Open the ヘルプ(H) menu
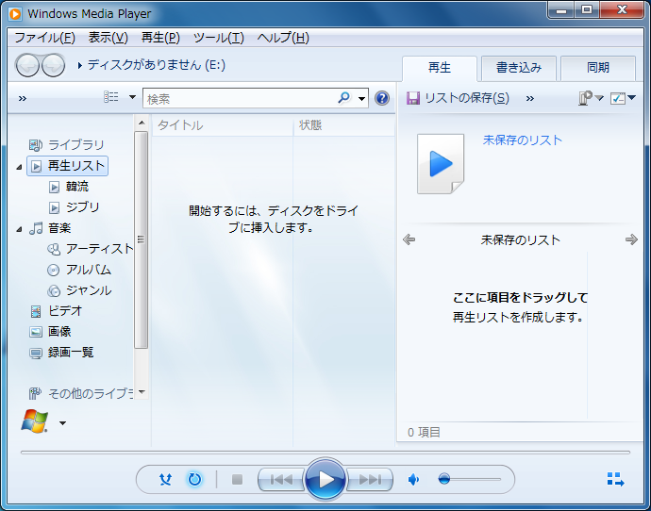651x511 pixels. (283, 38)
